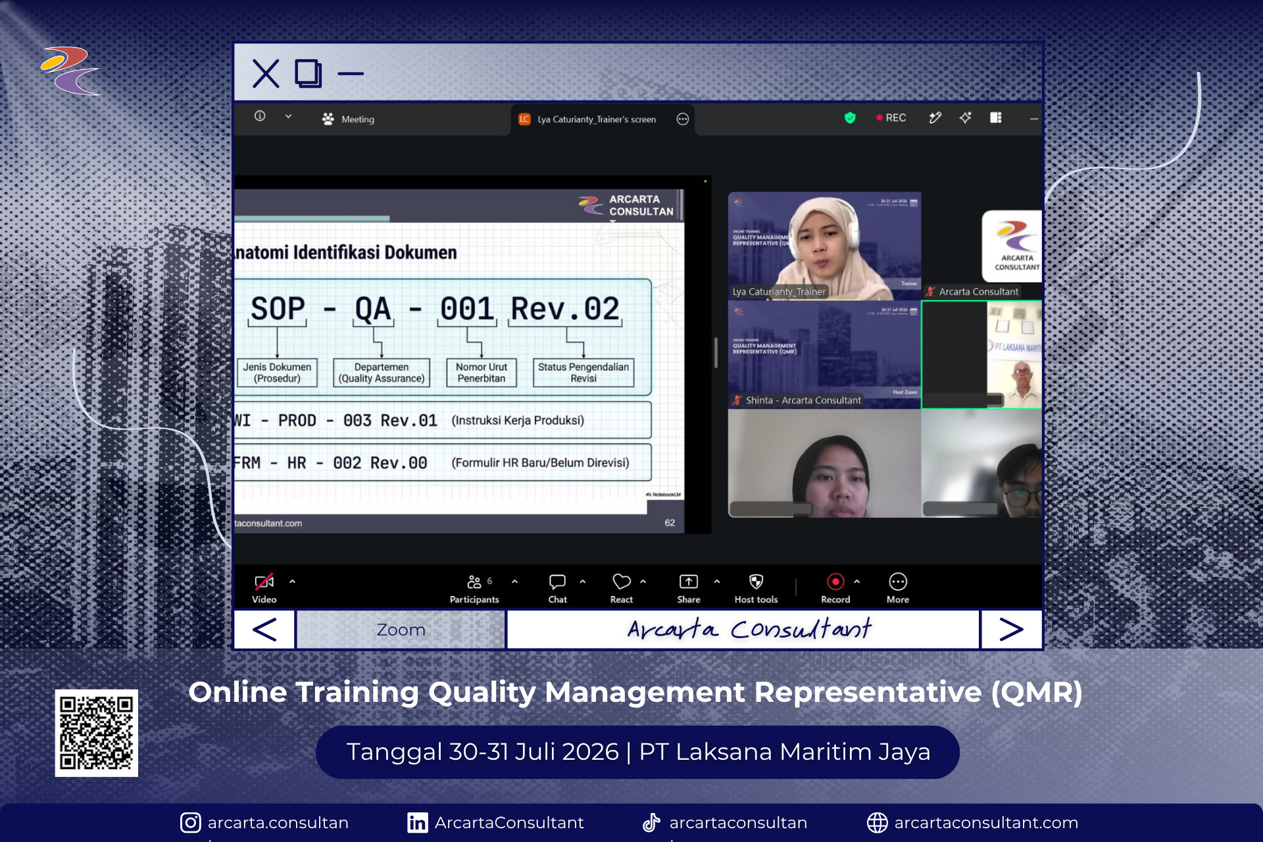Screen dimensions: 1263x842
Task: Expand the Participants options caret
Action: click(514, 582)
